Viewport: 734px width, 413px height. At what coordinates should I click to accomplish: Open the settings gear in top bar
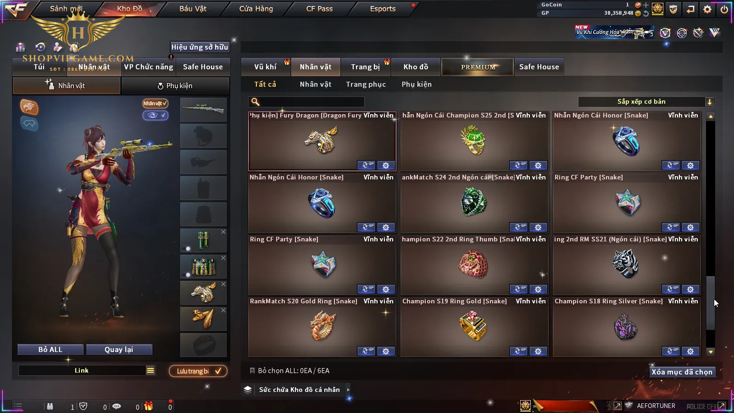point(707,9)
